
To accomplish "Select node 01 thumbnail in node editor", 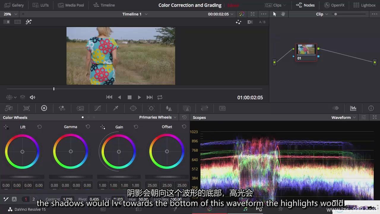I will pyautogui.click(x=306, y=50).
